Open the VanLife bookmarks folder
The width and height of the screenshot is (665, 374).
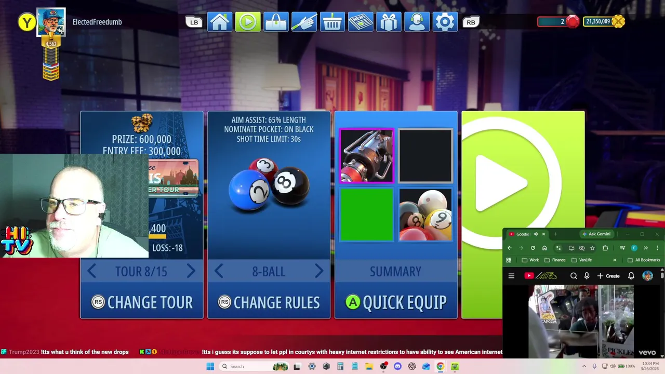click(581, 260)
